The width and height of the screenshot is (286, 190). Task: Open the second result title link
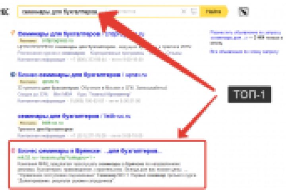(83, 75)
